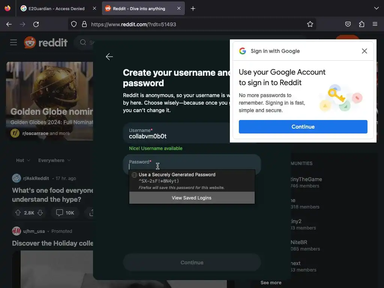Screen dimensions: 384x288
Task: Click the Google G logo
Action: coord(243,51)
